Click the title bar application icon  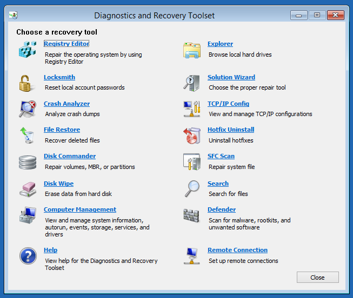[x=14, y=15]
